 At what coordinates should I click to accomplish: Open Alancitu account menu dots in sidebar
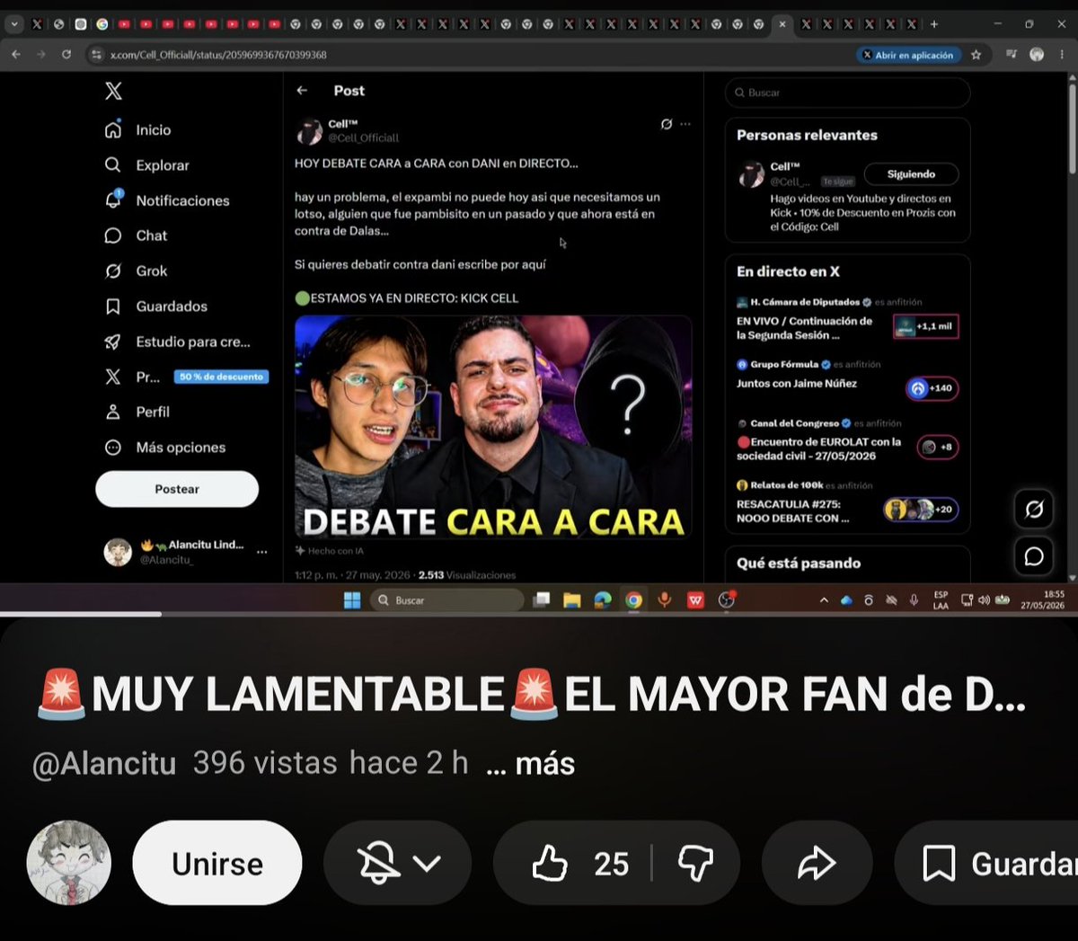pyautogui.click(x=261, y=552)
